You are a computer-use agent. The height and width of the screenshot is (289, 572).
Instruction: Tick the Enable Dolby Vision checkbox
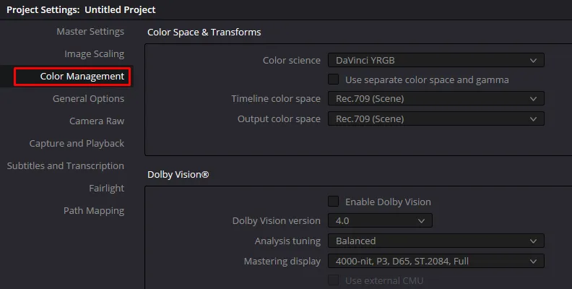pyautogui.click(x=334, y=202)
